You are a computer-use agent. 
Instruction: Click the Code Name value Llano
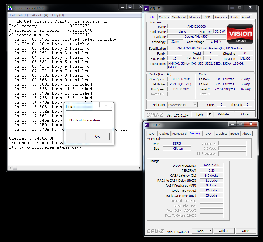click(183, 31)
